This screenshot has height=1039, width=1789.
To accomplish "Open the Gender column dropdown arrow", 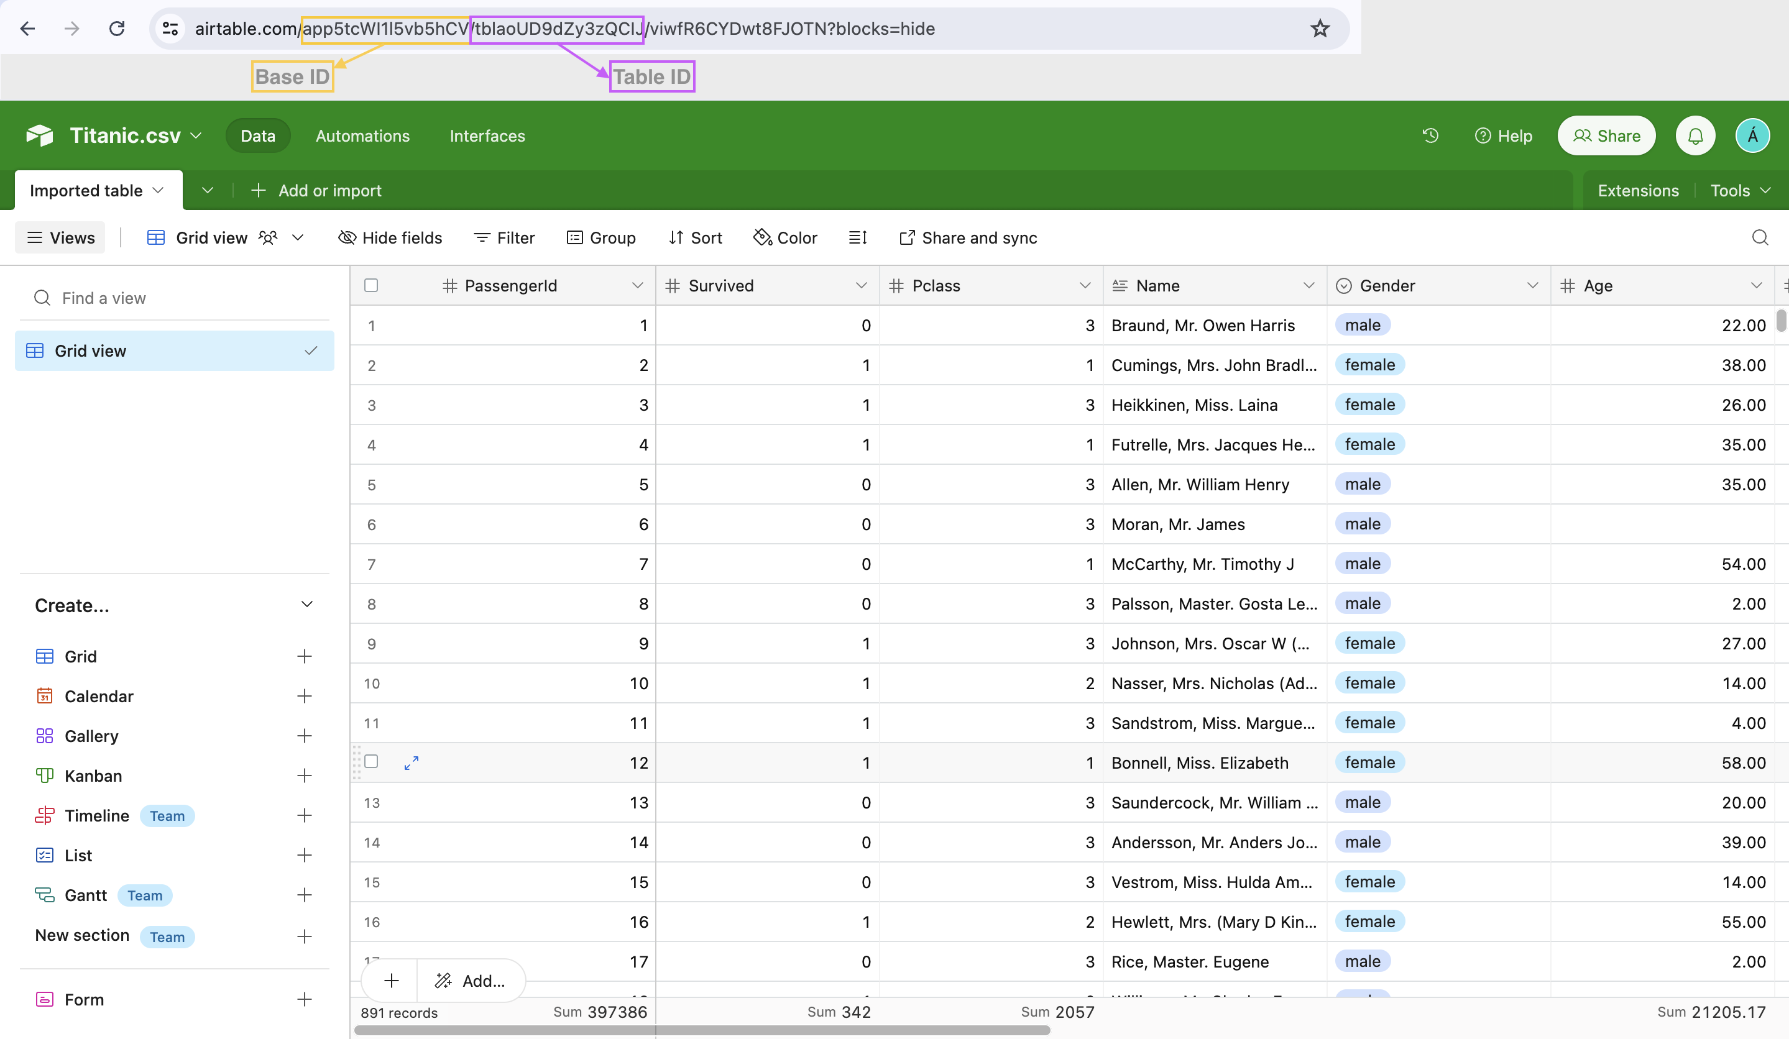I will coord(1531,285).
